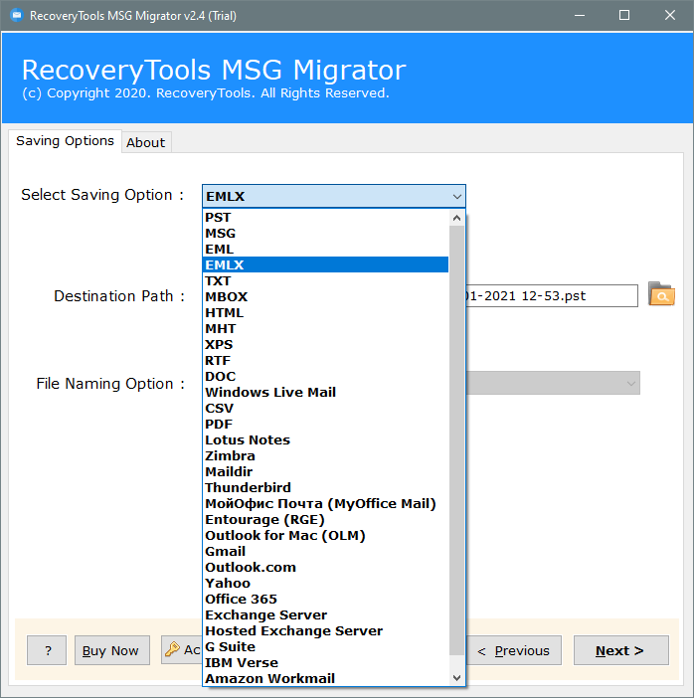Pick Amazon Workmail in the list
The width and height of the screenshot is (694, 698).
(x=325, y=678)
